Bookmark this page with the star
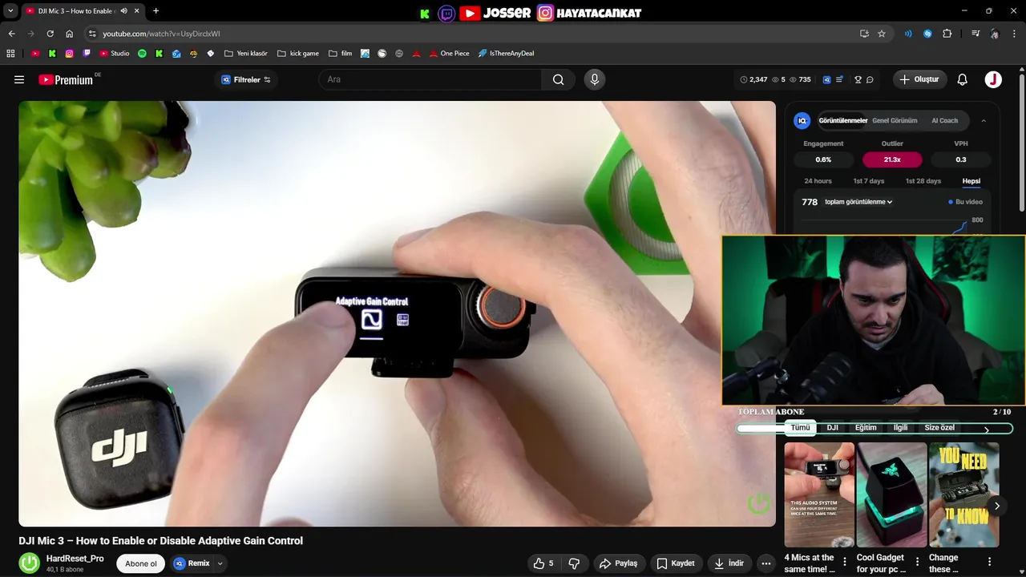The image size is (1026, 577). (x=882, y=34)
